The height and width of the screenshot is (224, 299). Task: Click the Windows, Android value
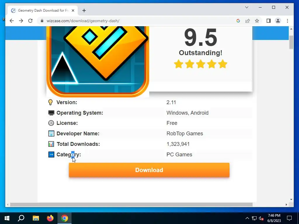[x=187, y=113]
